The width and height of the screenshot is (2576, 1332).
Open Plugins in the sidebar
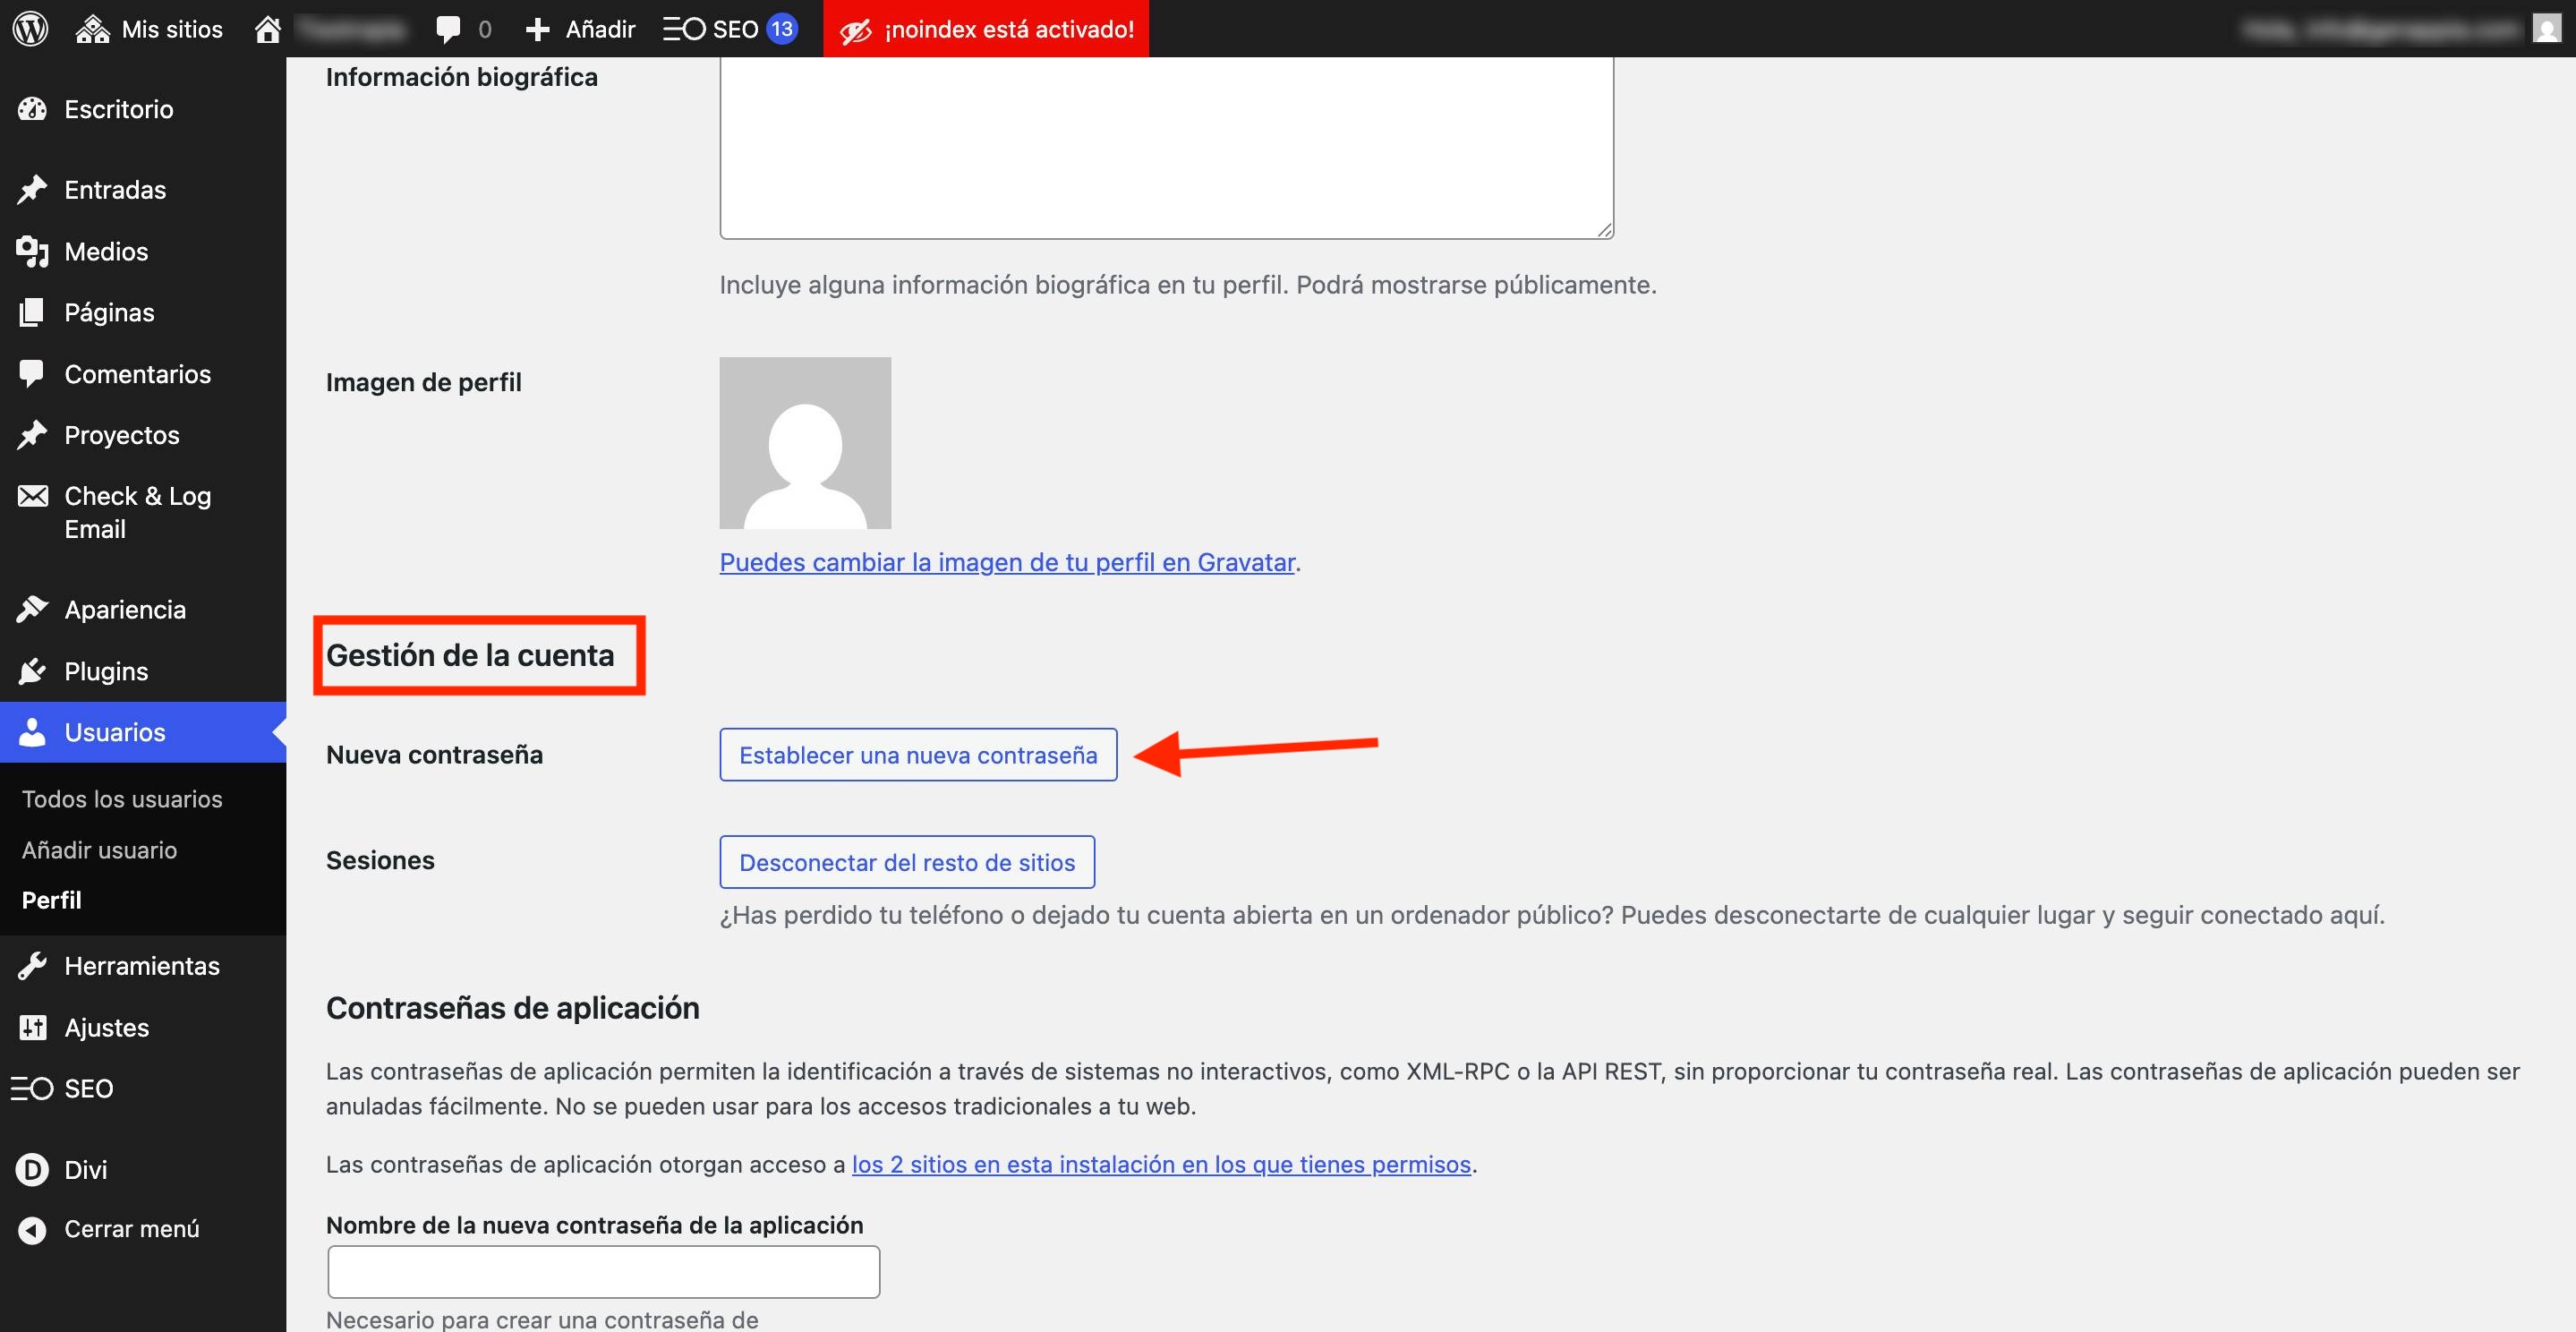106,671
